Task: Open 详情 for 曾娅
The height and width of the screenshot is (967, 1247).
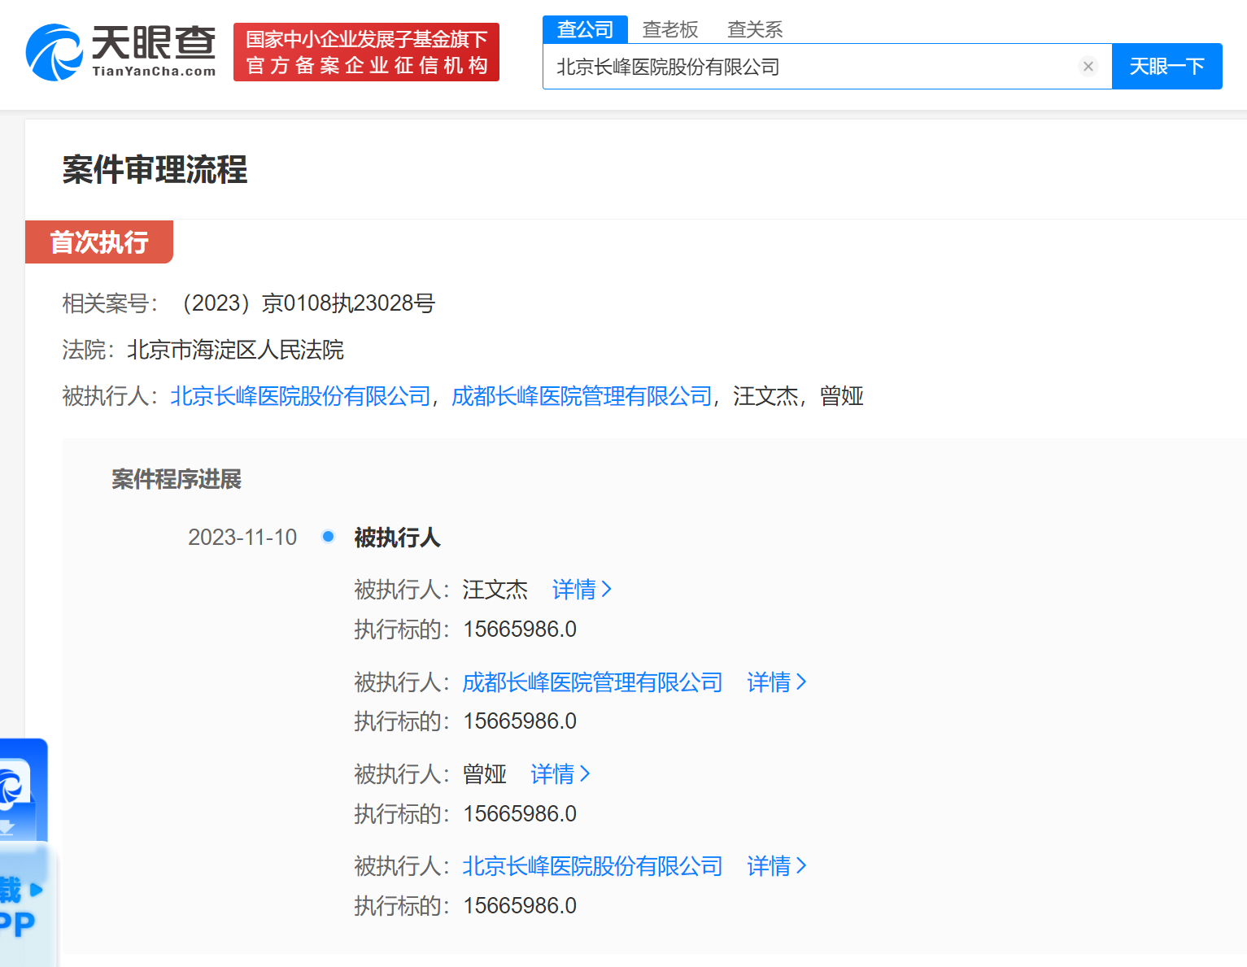Action: (x=560, y=774)
